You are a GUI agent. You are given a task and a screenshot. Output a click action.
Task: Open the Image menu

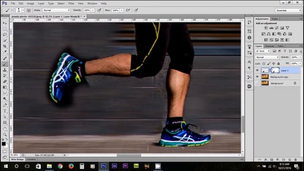pyautogui.click(x=30, y=3)
